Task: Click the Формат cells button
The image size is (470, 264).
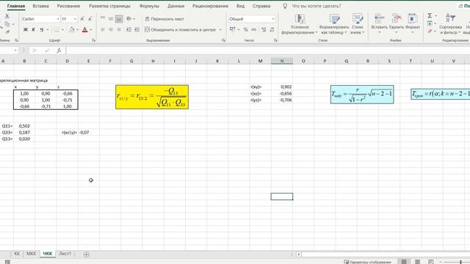Action: [413, 23]
